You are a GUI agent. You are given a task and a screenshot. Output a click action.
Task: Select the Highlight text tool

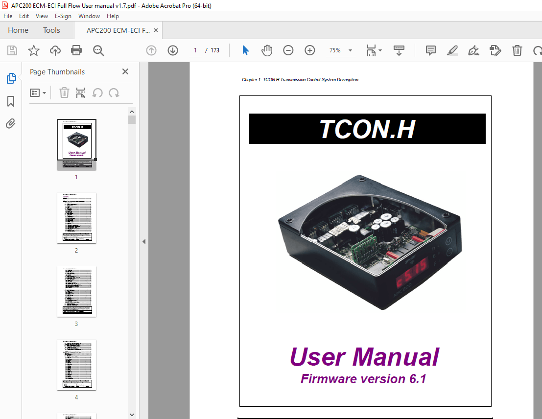tap(452, 50)
